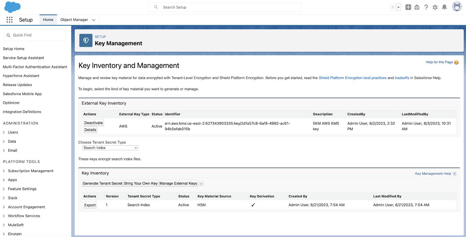The height and width of the screenshot is (237, 466).
Task: Click Generate Tenant Secret
Action: click(103, 183)
